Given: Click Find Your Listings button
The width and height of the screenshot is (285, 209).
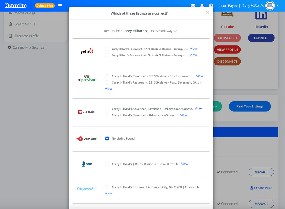Looking at the screenshot, I should click(x=250, y=107).
